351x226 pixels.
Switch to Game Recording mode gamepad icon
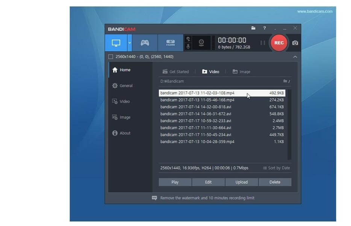pyautogui.click(x=145, y=43)
